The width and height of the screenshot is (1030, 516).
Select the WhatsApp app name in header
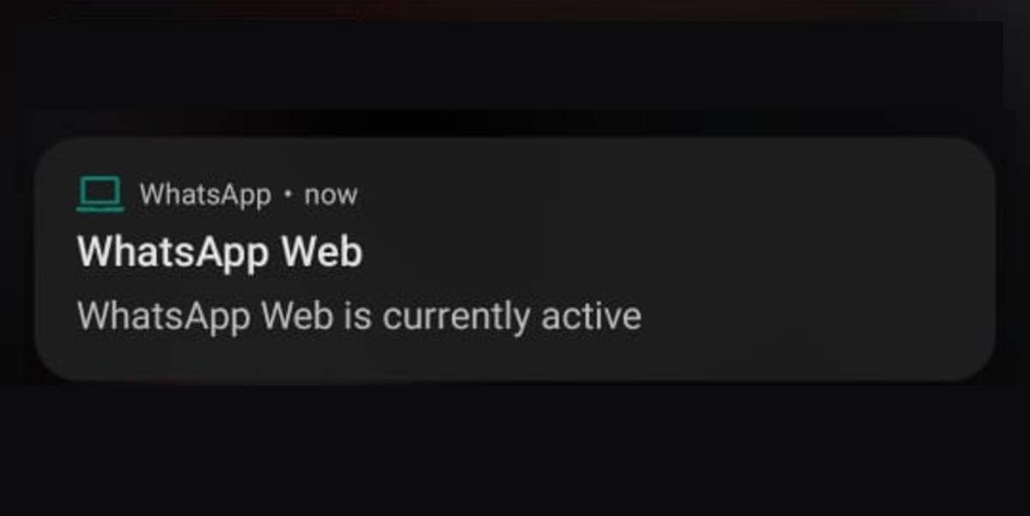[205, 195]
